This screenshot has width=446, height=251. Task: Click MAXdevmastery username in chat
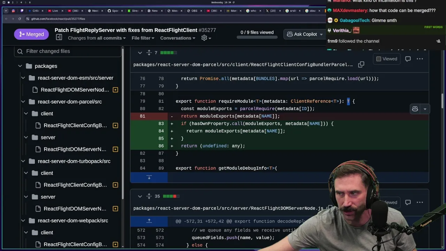pyautogui.click(x=351, y=10)
